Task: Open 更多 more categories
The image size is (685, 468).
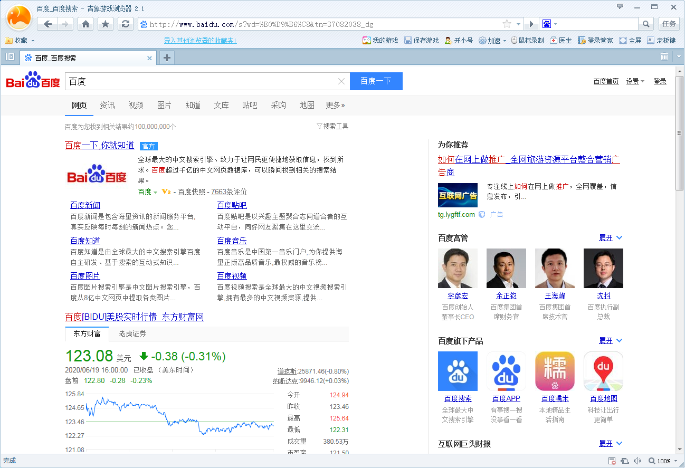Action: [x=335, y=105]
